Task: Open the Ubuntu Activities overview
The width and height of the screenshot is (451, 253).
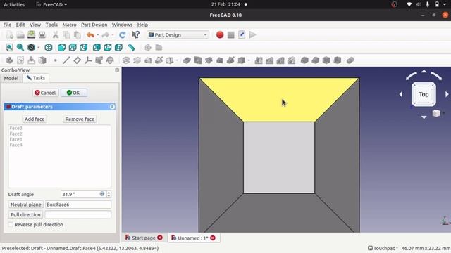Action: pos(14,4)
